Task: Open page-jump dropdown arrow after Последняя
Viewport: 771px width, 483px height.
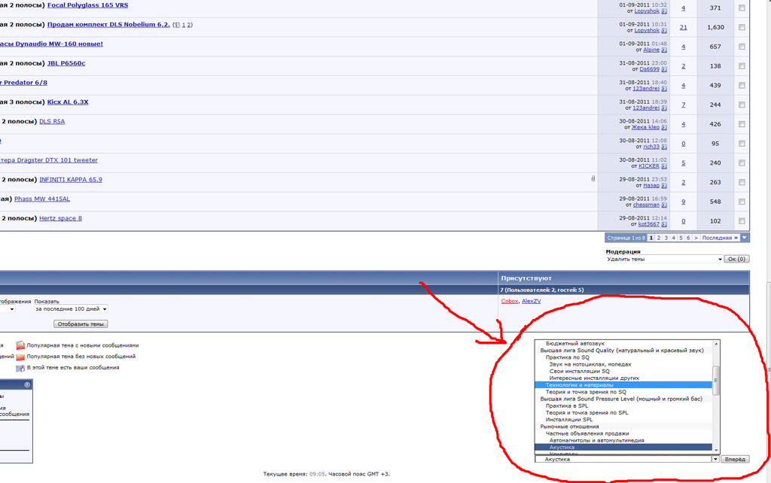Action: pos(745,238)
